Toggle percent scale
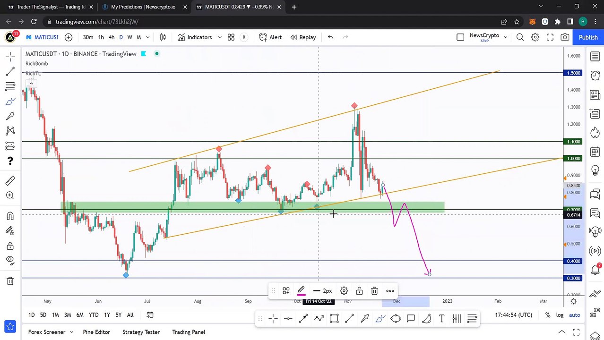The image size is (604, 340). pyautogui.click(x=548, y=315)
